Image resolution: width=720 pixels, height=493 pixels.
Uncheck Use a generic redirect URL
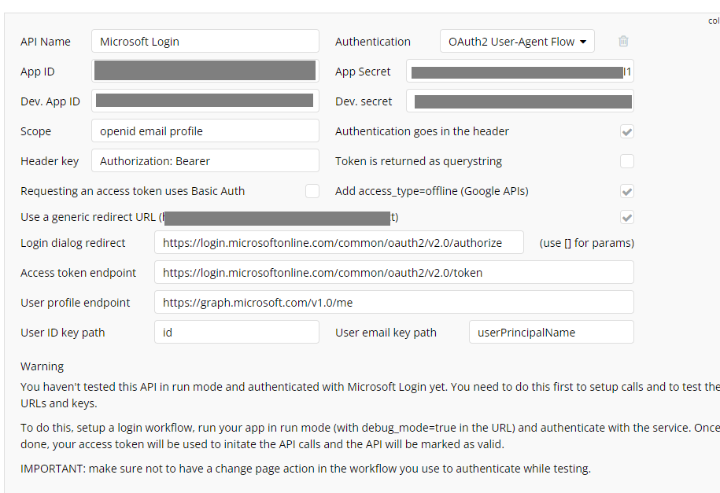[x=627, y=217]
